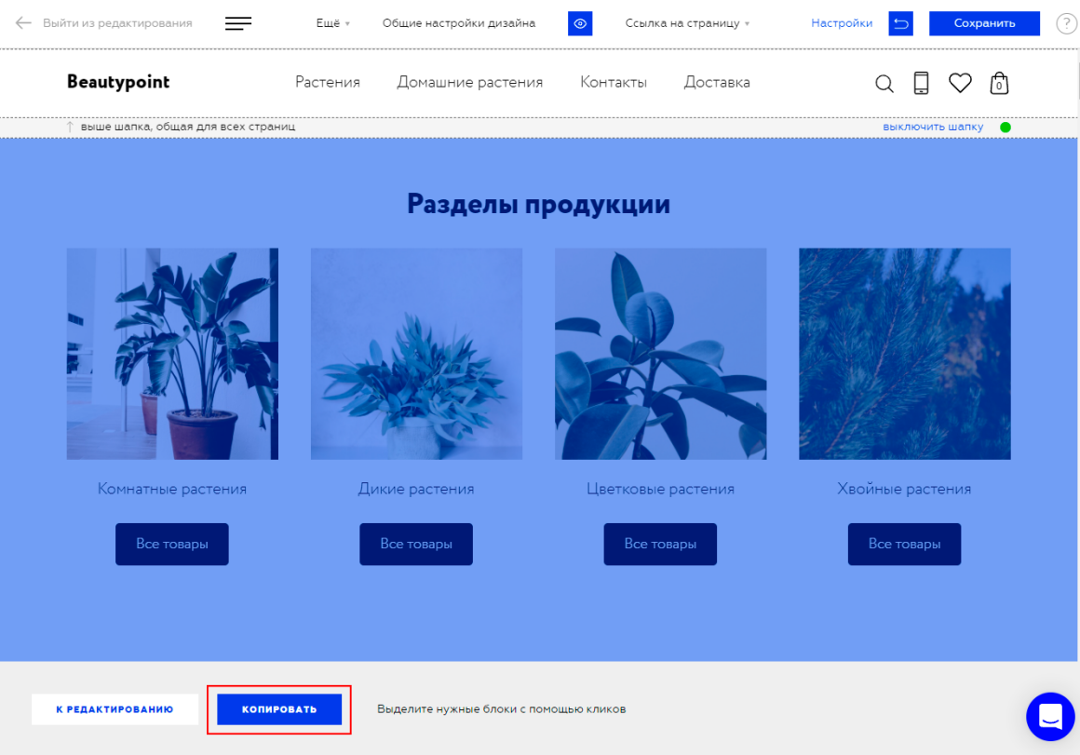Click the выключить шапку link
The image size is (1080, 755).
[x=933, y=127]
